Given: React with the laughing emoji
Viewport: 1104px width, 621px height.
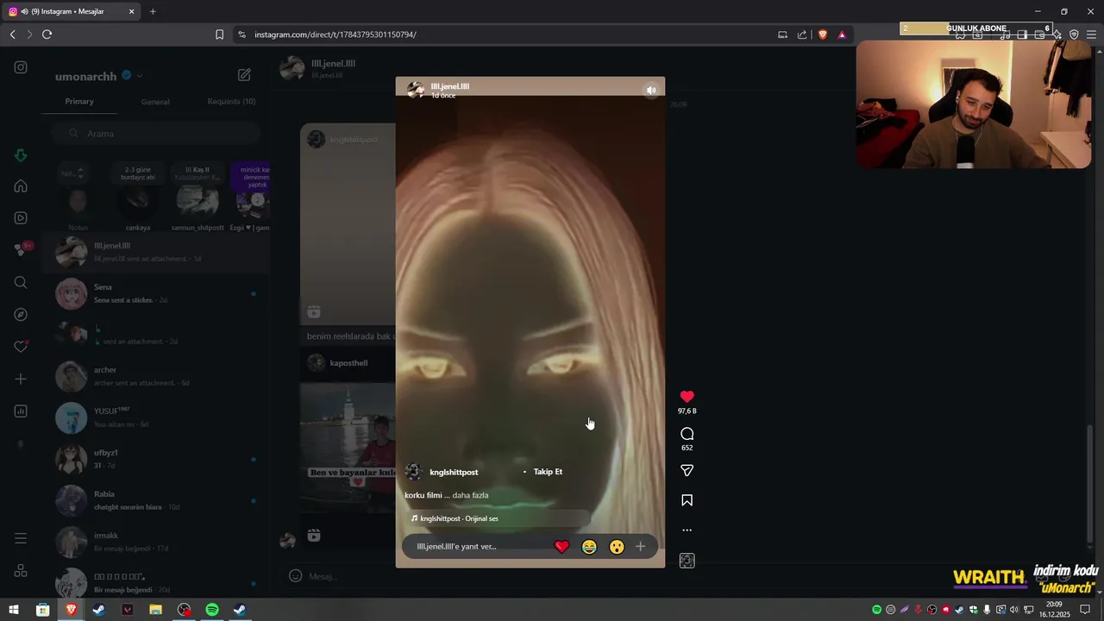Looking at the screenshot, I should [589, 547].
